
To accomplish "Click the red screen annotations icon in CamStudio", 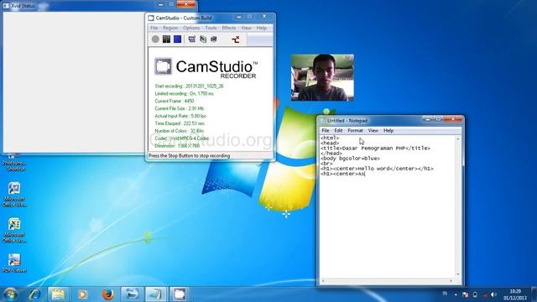I will click(236, 39).
